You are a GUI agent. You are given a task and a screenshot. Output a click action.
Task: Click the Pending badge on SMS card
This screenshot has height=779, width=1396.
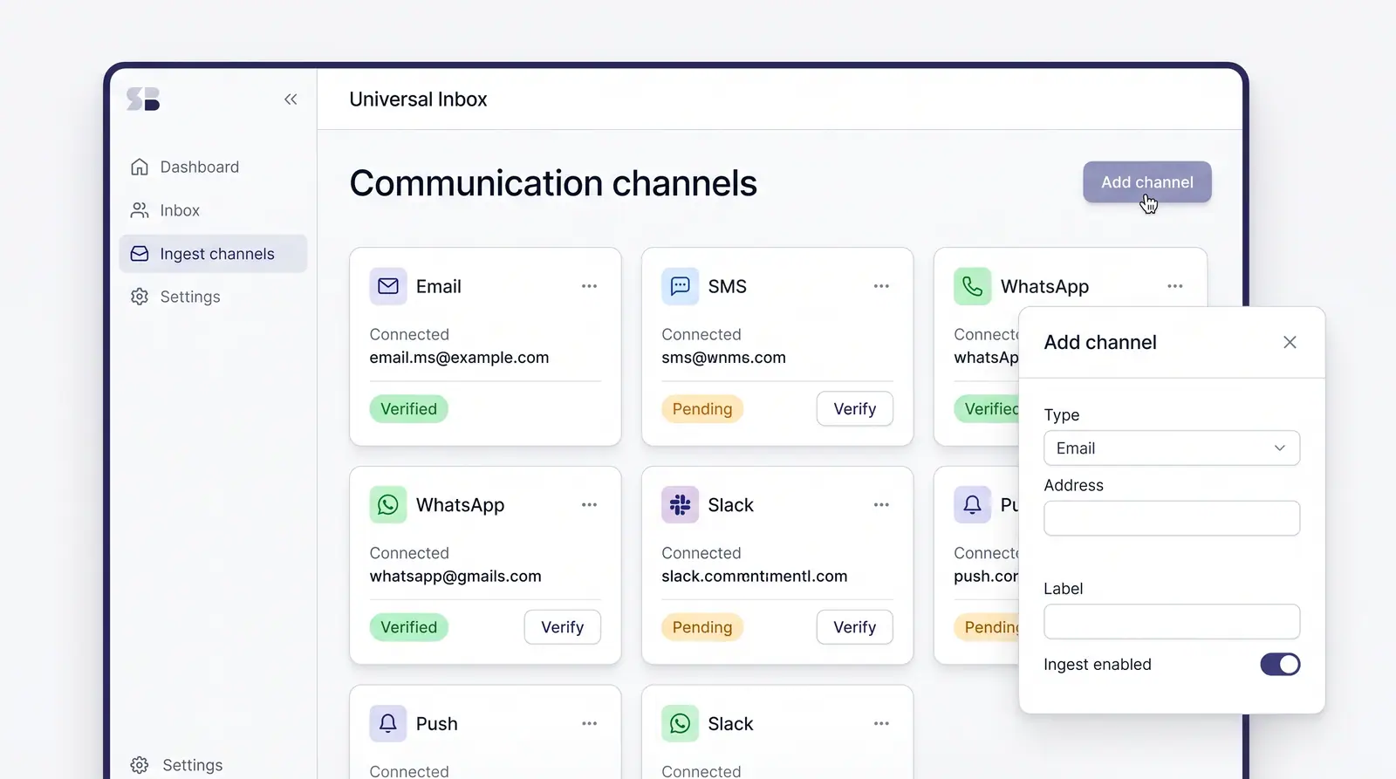(702, 409)
